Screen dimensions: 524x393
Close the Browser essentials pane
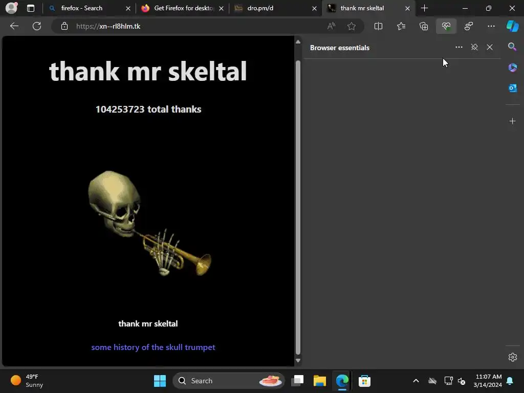pos(490,47)
